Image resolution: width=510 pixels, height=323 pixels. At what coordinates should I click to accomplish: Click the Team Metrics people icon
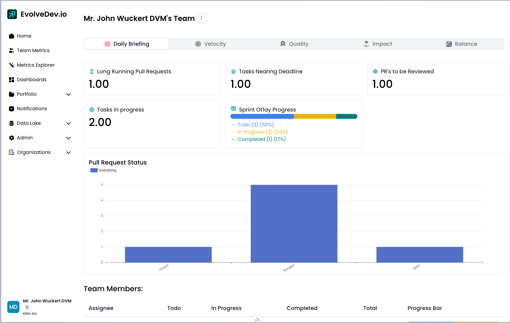tap(12, 51)
